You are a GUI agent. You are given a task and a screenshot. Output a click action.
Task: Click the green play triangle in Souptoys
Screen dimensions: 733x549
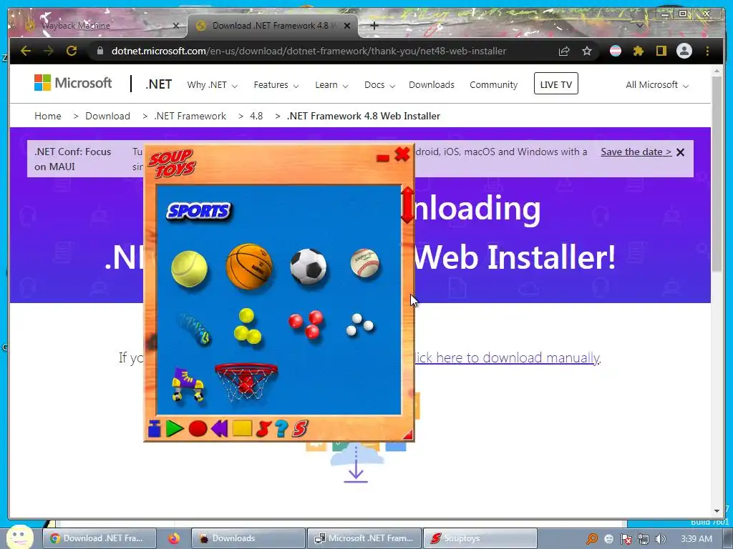(x=175, y=429)
